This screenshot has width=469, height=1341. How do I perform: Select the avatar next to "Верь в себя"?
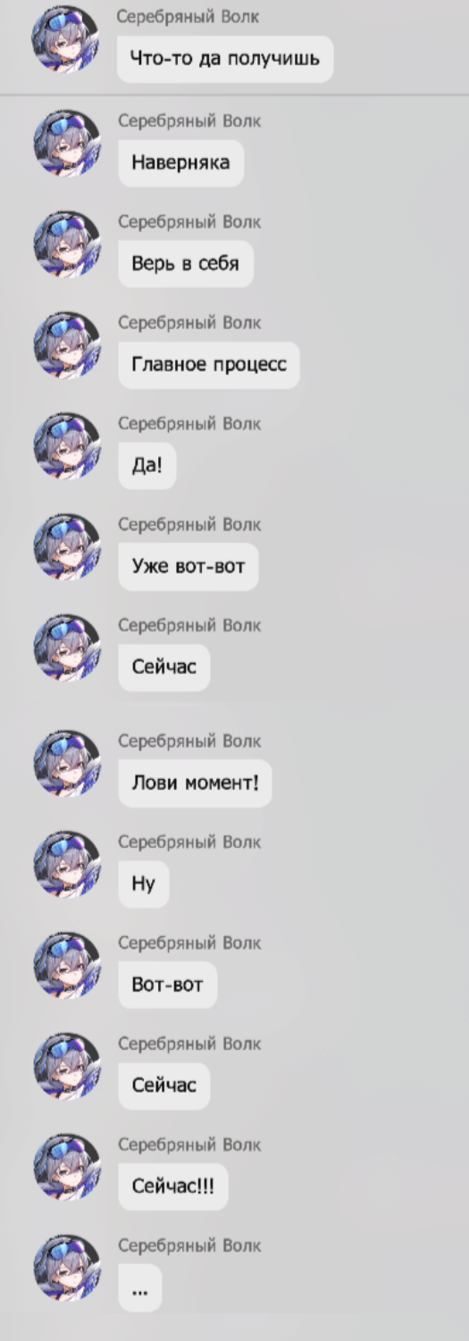(x=67, y=244)
